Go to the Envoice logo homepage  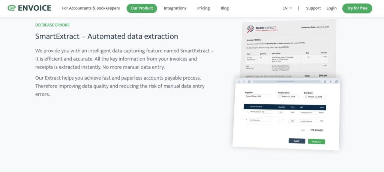[x=29, y=8]
